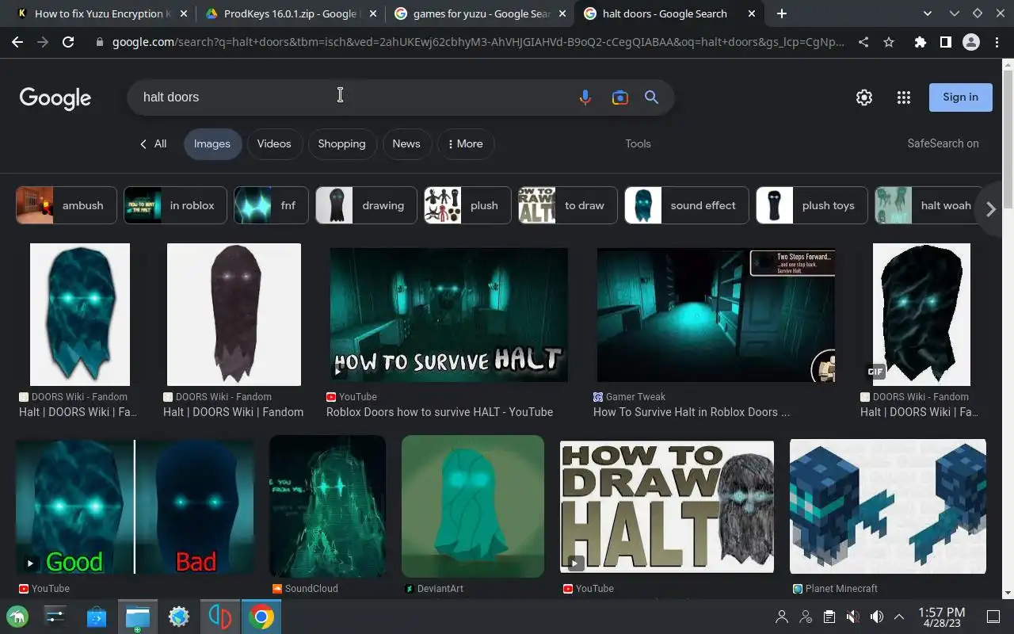1014x634 pixels.
Task: Bookmark this page with the star icon
Action: (889, 43)
